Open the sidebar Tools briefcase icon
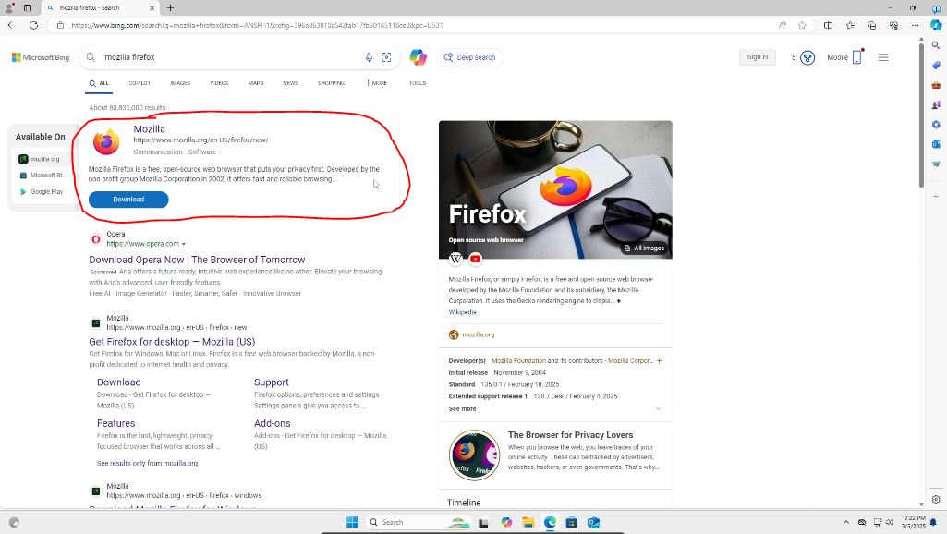 [936, 85]
